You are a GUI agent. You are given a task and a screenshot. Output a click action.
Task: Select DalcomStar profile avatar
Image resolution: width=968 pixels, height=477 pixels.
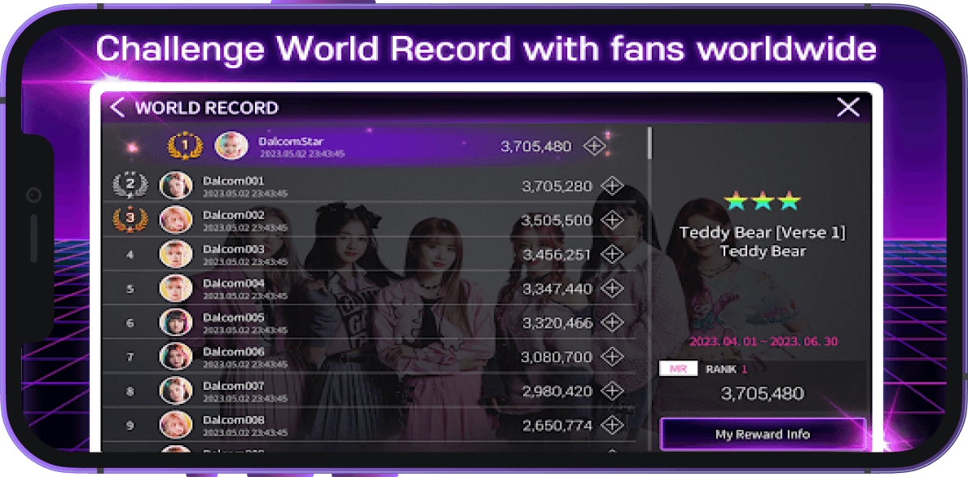pyautogui.click(x=231, y=146)
